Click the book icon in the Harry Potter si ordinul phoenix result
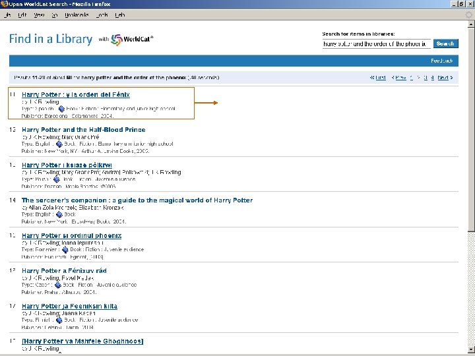Image resolution: width=475 pixels, height=356 pixels. (x=65, y=250)
